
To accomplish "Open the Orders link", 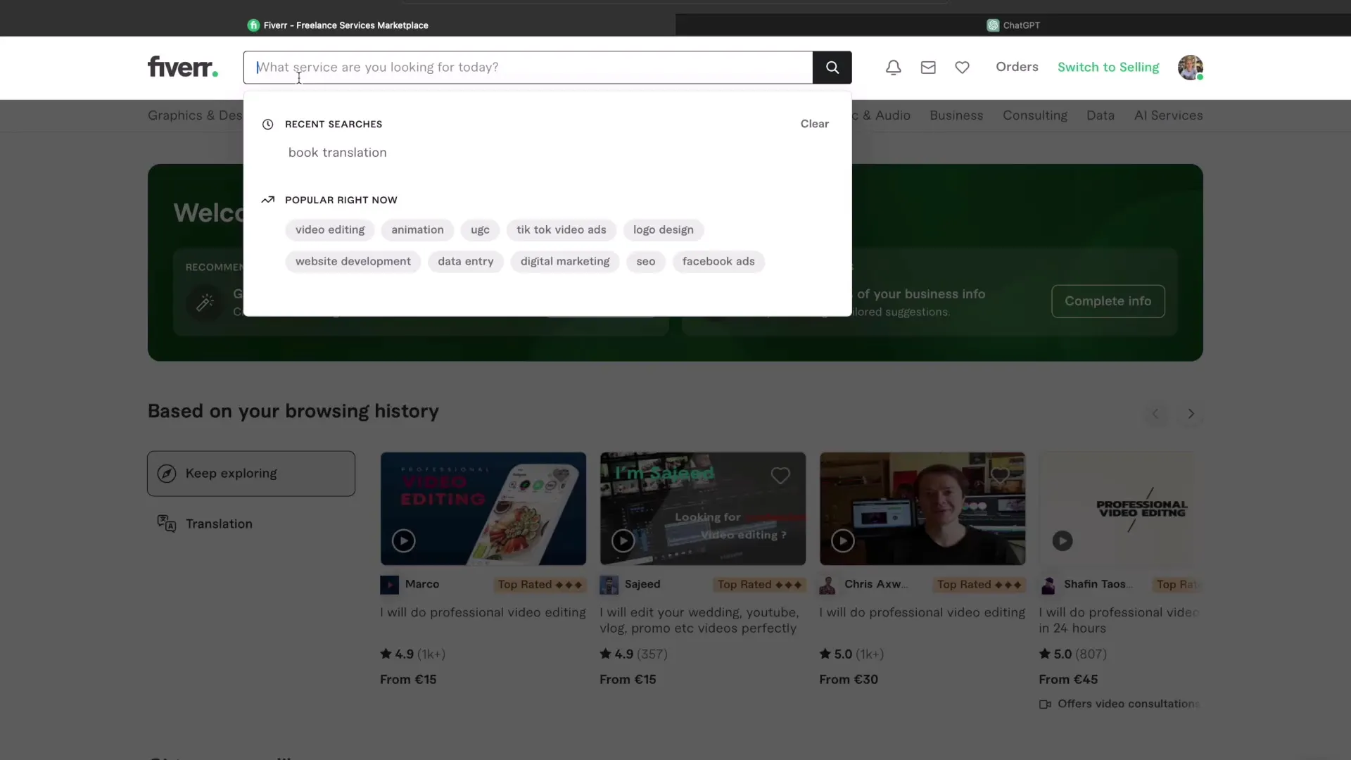I will pyautogui.click(x=1017, y=67).
